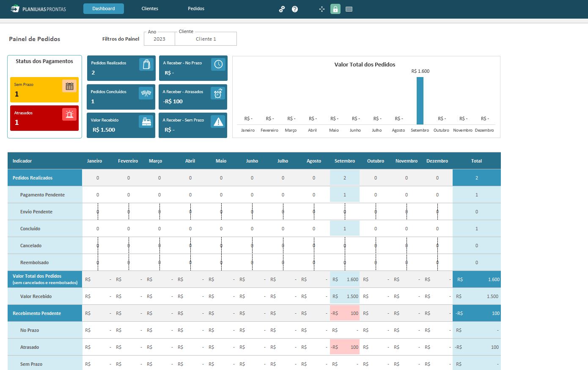Click Setembro cell in Pedidos Realizados row
The image size is (588, 370).
click(x=345, y=178)
